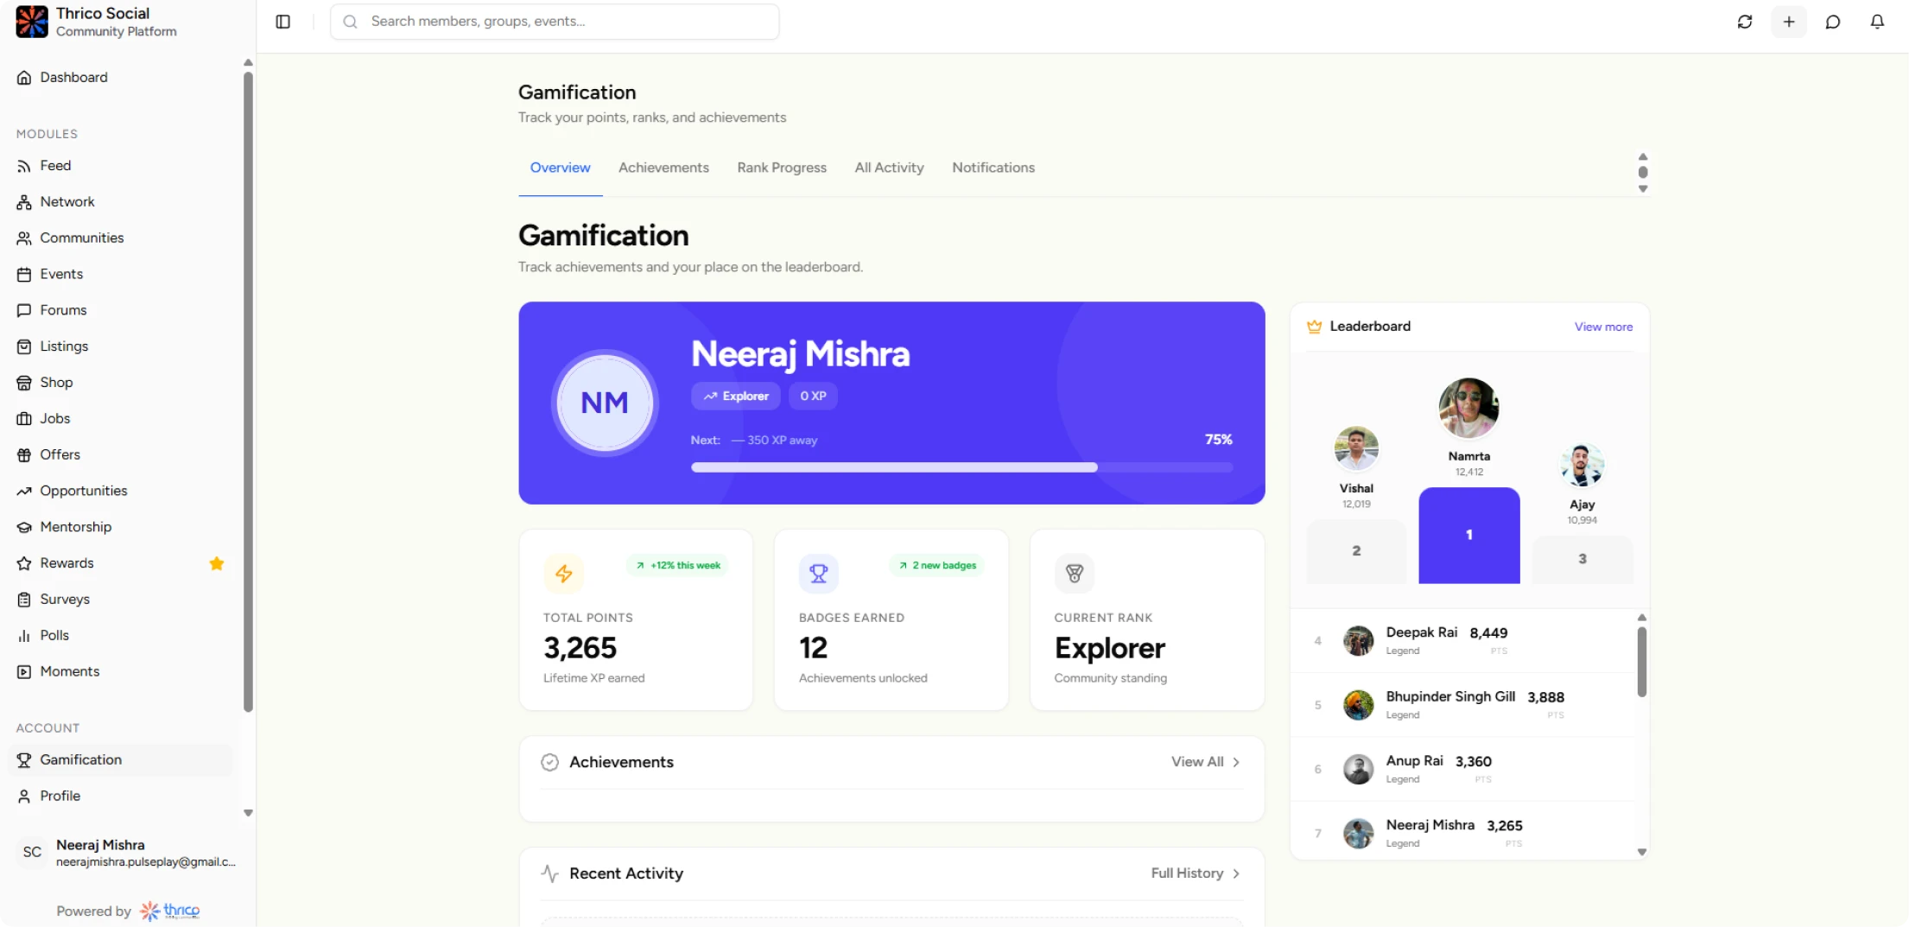Click the leaderboard list scrollbar thumb
This screenshot has height=927, width=1909.
pos(1641,662)
